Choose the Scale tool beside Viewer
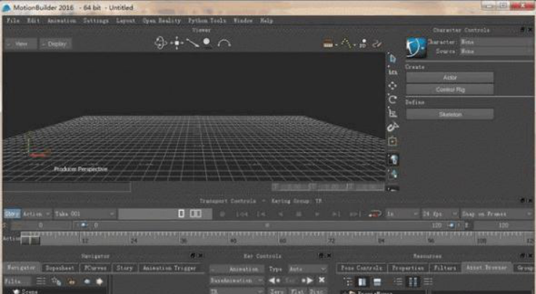Image resolution: width=536 pixels, height=294 pixels. coord(392,113)
